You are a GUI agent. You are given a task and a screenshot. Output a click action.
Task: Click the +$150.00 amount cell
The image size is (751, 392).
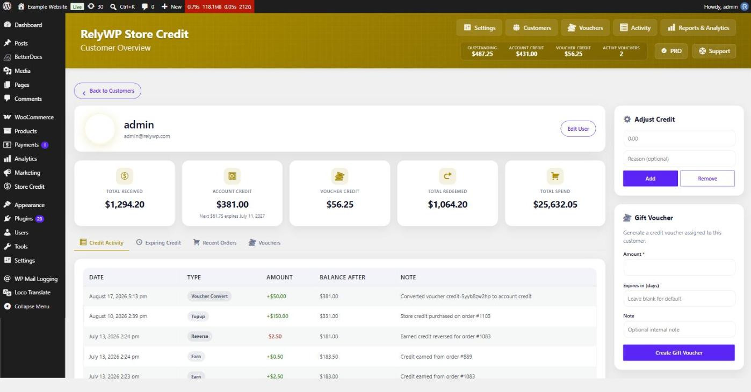(277, 316)
